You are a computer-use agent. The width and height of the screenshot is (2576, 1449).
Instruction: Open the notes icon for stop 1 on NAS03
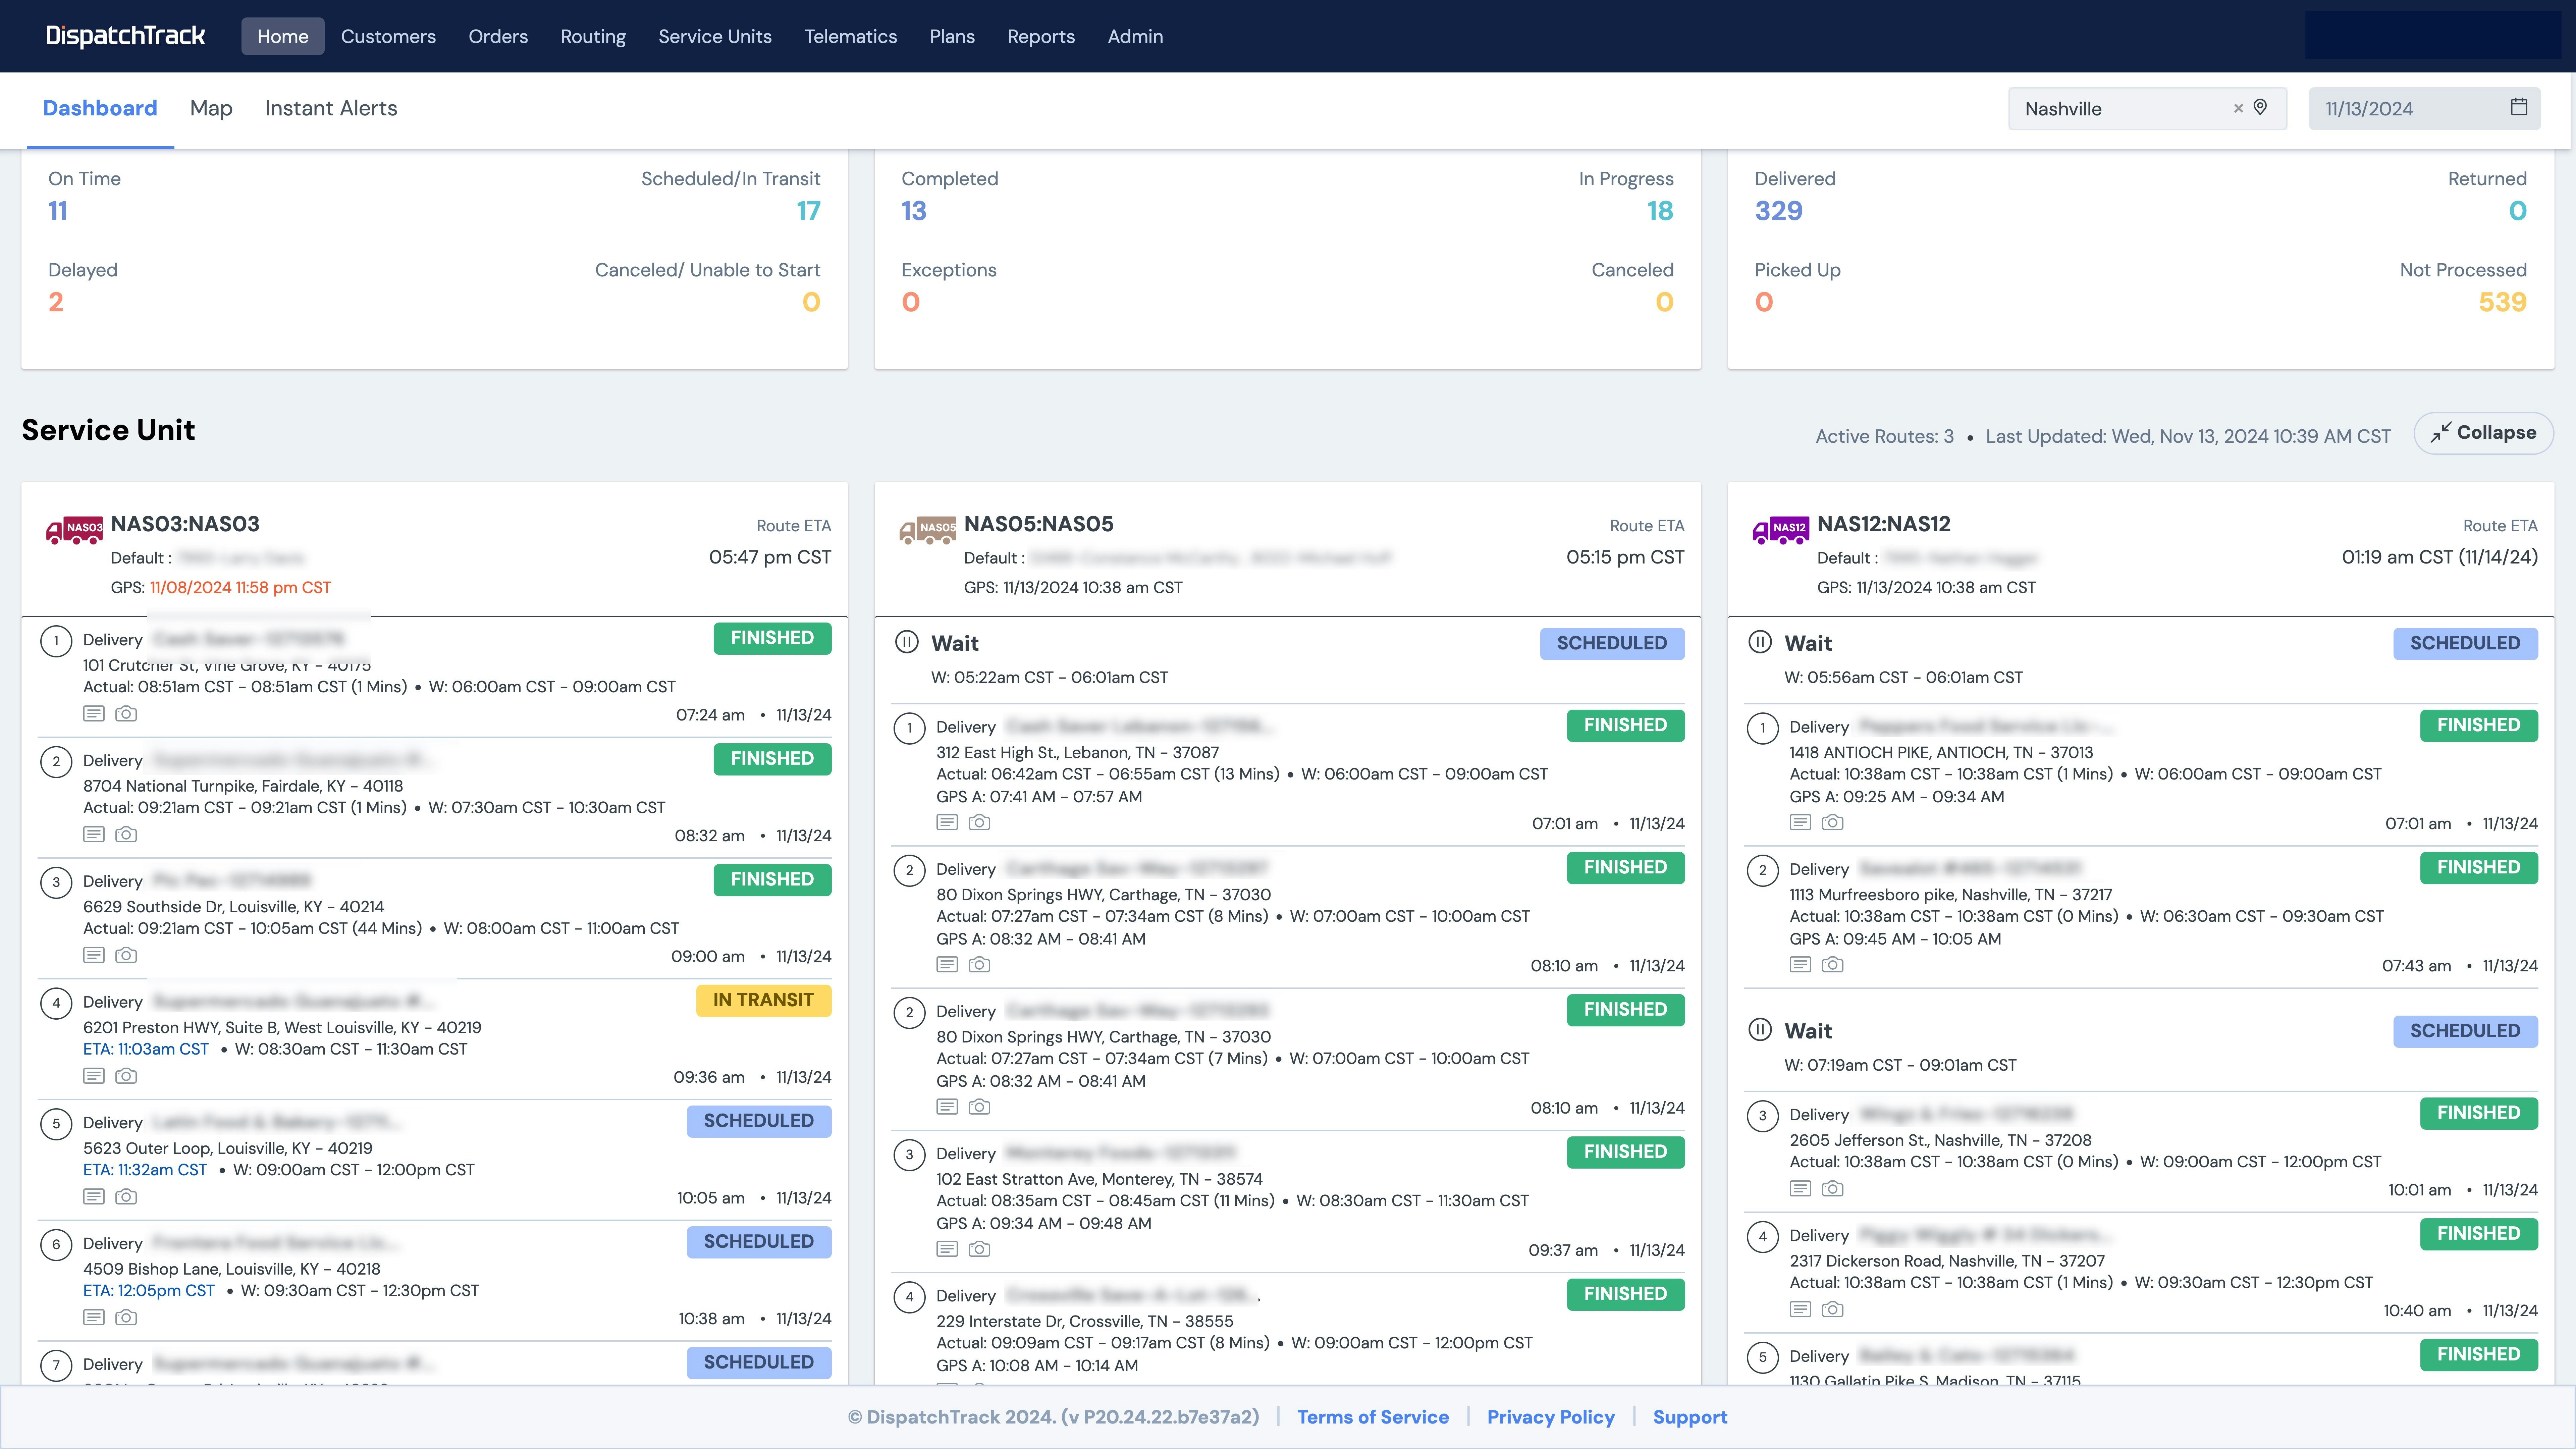click(93, 713)
